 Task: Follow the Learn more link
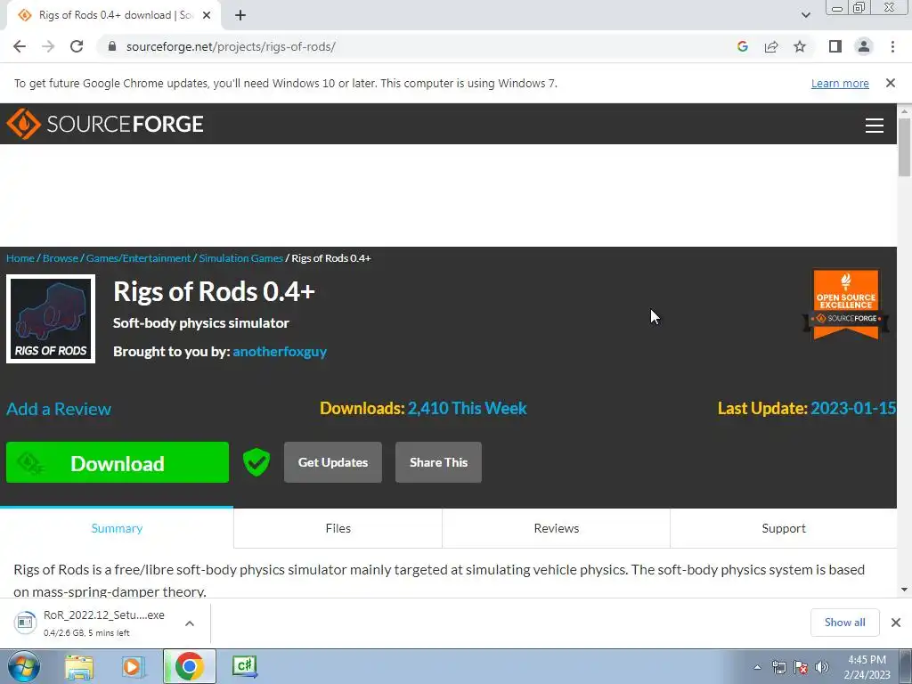click(840, 83)
